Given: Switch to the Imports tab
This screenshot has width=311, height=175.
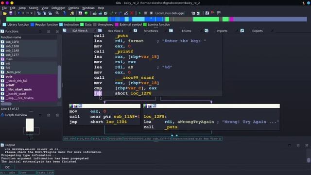Looking at the screenshot, I should click(222, 31).
